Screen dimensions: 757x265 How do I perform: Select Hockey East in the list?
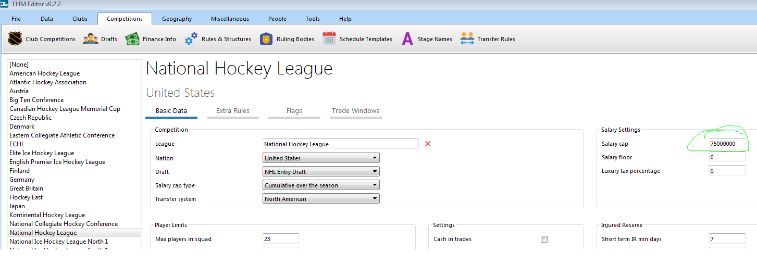75,197
